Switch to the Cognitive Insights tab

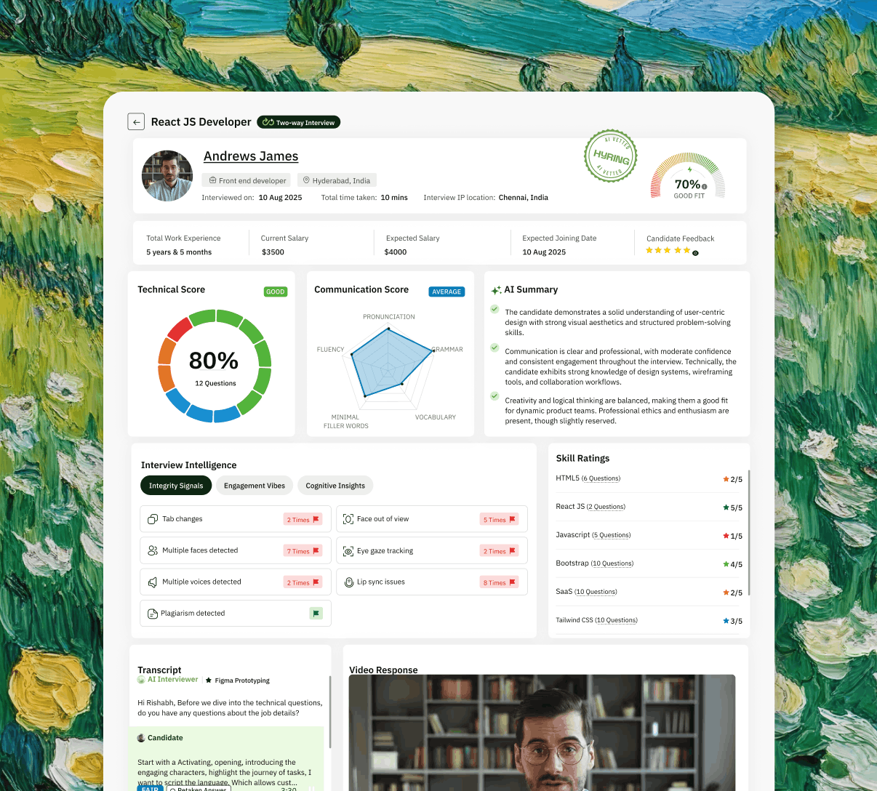point(335,486)
